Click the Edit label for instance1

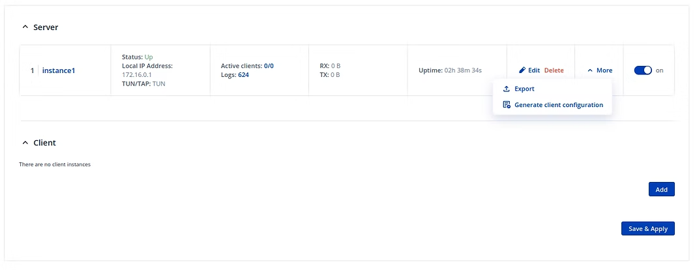(x=534, y=70)
